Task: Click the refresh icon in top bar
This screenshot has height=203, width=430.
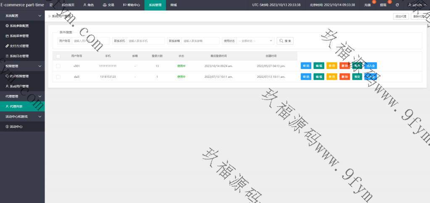Action: 397,5
